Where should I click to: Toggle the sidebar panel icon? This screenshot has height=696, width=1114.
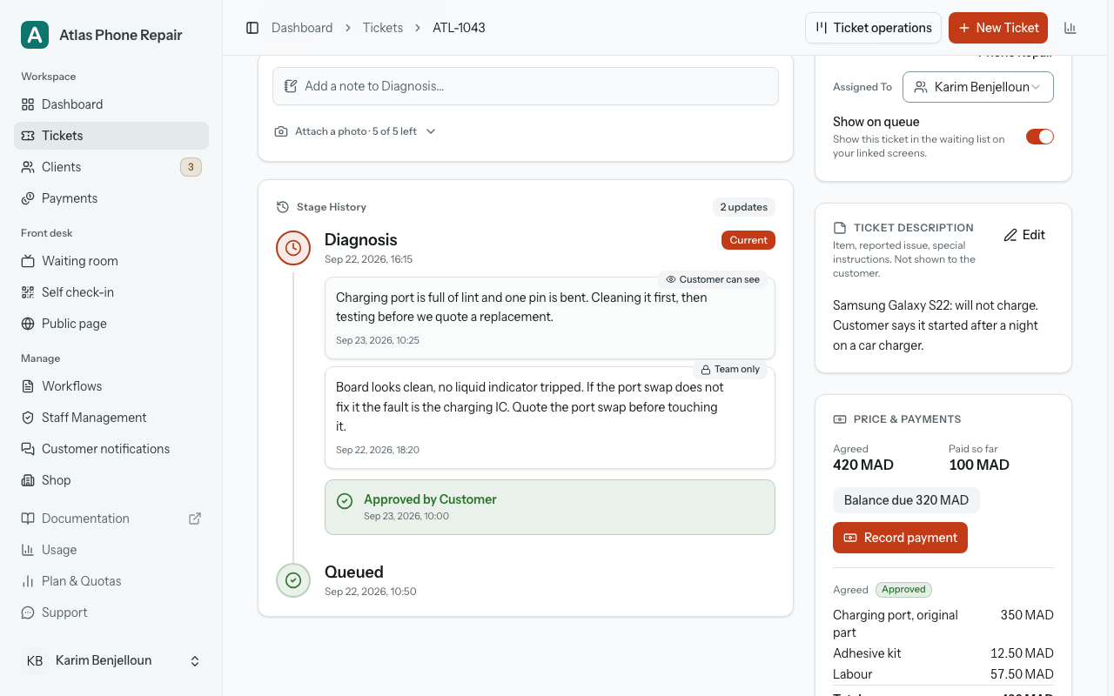pyautogui.click(x=252, y=28)
